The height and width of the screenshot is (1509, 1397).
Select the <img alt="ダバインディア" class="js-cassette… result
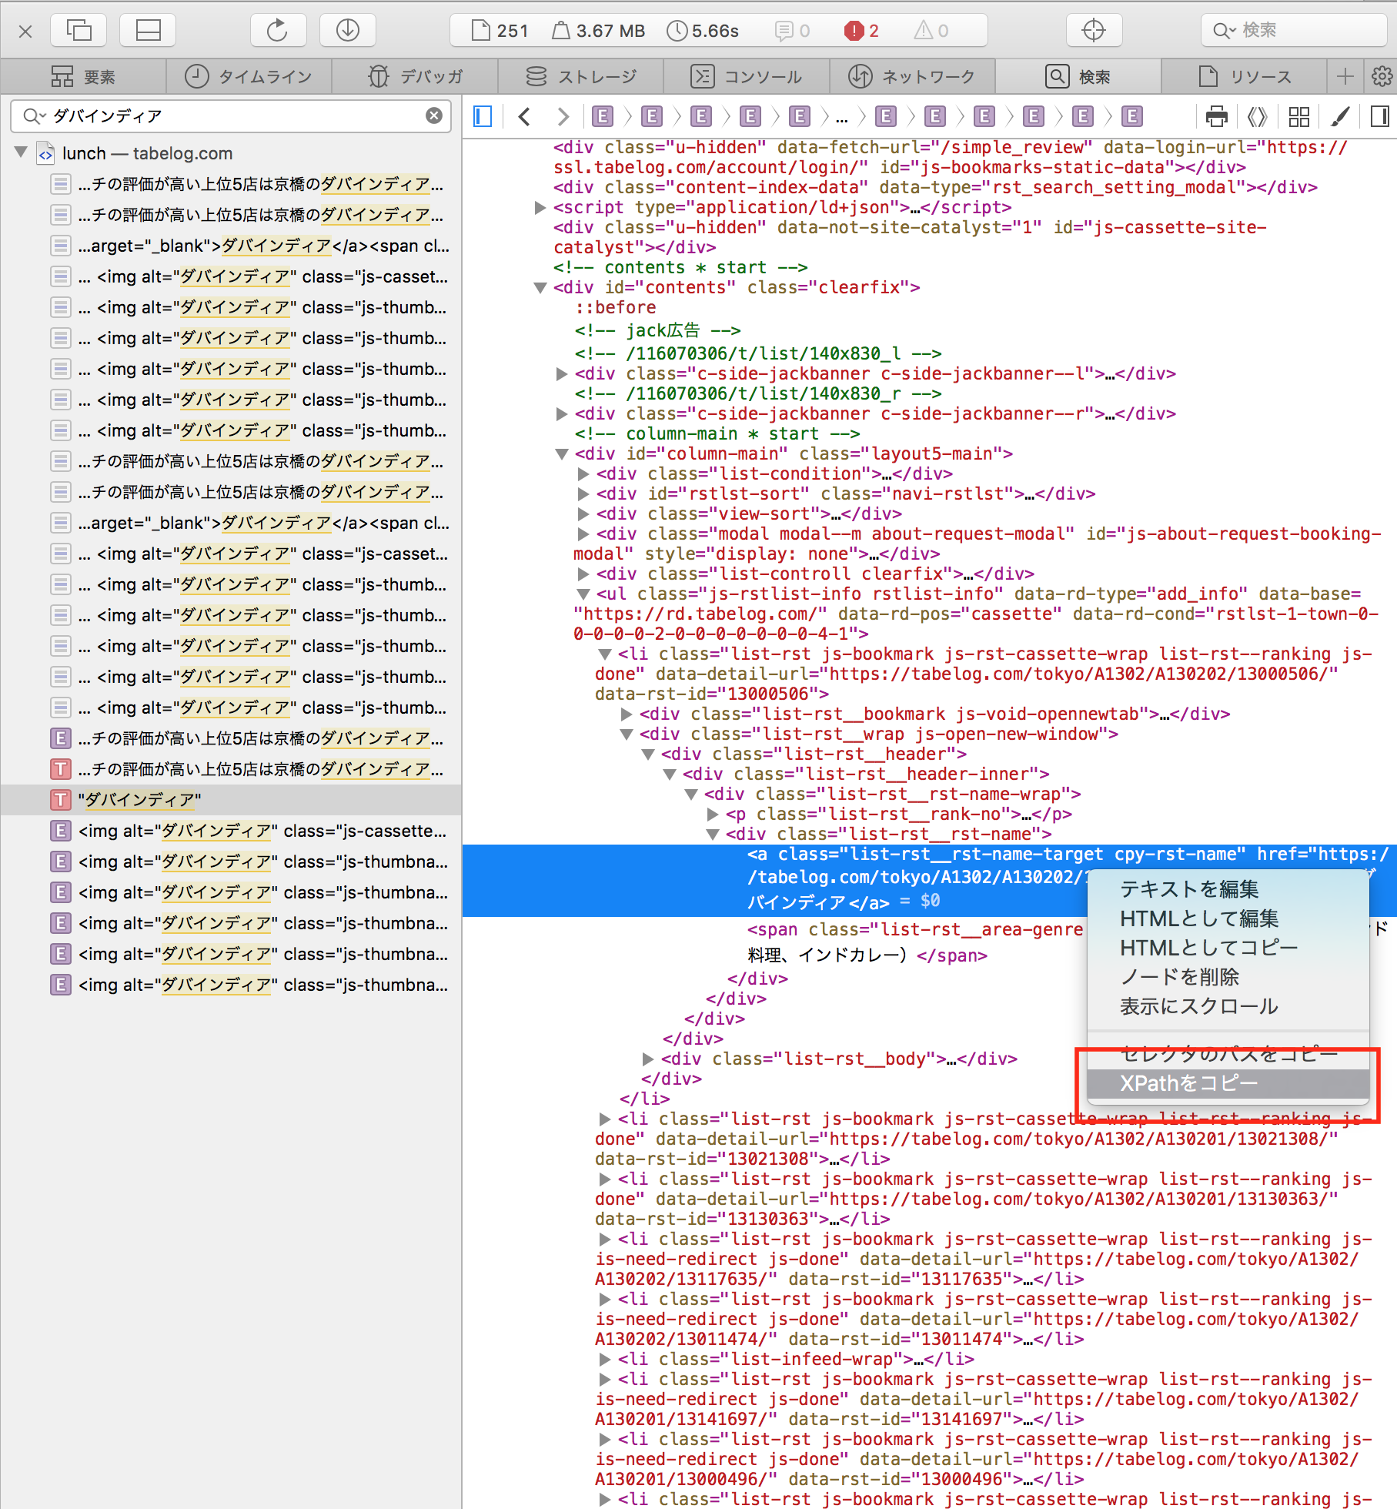point(231,831)
